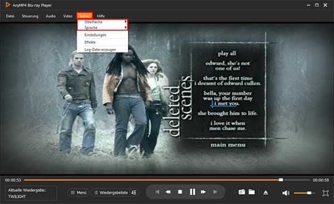This screenshot has height=204, width=334.
Task: Click the previous chapter skip icon
Action: [158, 192]
